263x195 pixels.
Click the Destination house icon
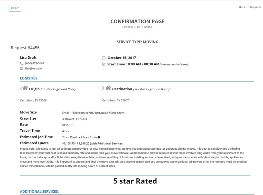coord(108,88)
